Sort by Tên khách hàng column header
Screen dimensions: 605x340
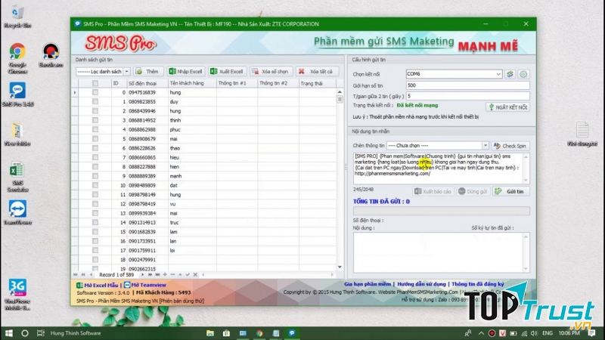[x=192, y=83]
